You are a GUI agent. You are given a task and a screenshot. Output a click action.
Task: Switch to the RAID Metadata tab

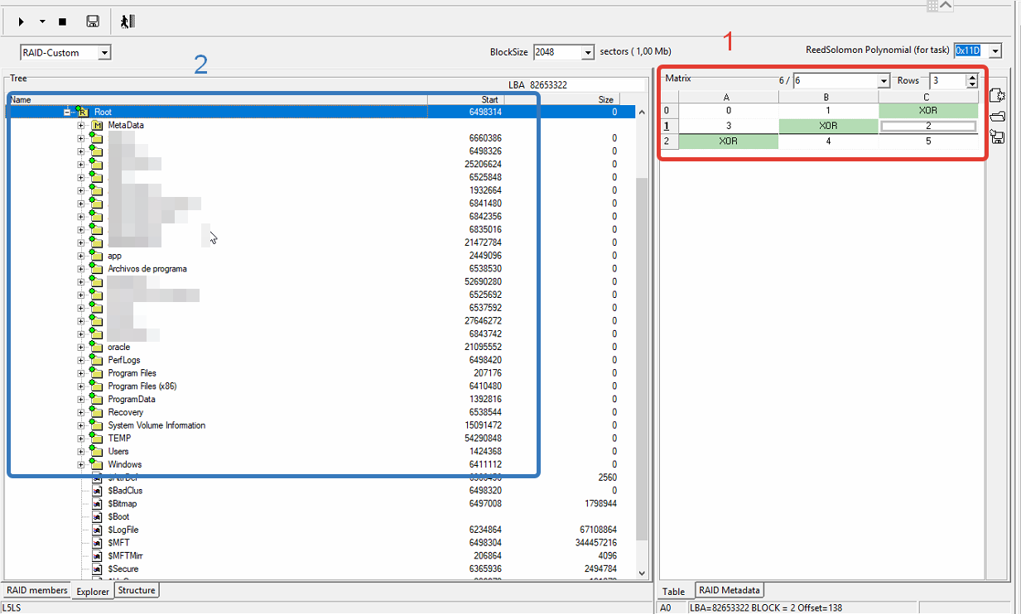(x=729, y=590)
